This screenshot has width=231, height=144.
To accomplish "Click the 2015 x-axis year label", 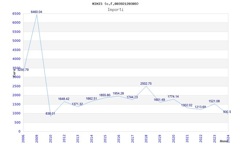I will click(105, 139).
